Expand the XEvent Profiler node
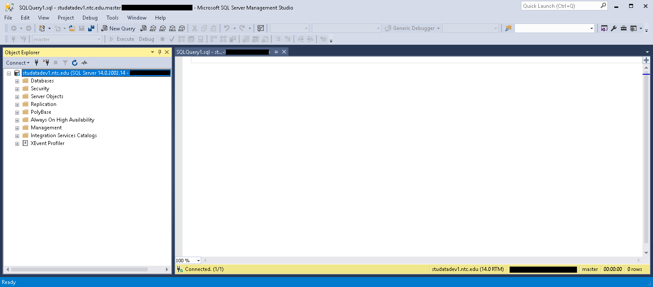This screenshot has height=287, width=653. point(17,143)
